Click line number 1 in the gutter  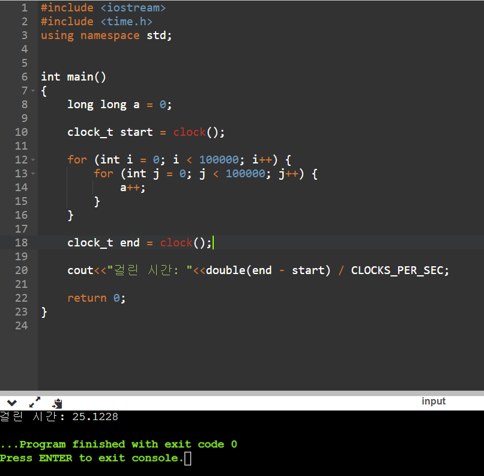tap(25, 8)
